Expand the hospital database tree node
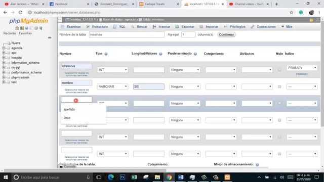The image size is (324, 182). 4,58
